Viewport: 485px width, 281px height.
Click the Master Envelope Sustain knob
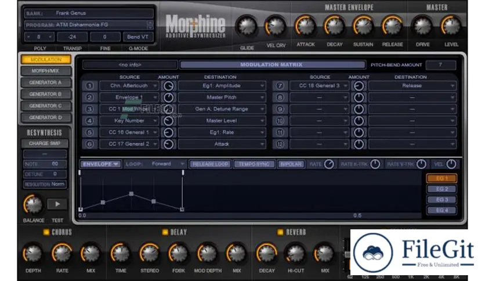pyautogui.click(x=363, y=26)
